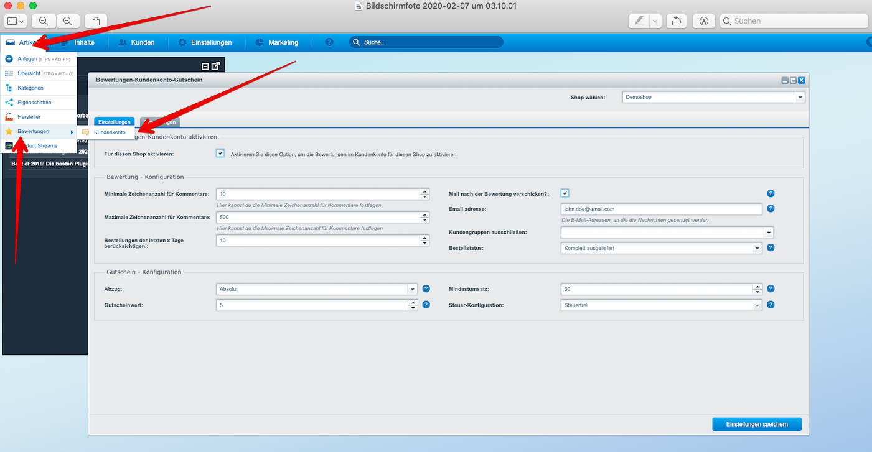Click the Email adresse input field
This screenshot has width=872, height=452.
[x=661, y=209]
